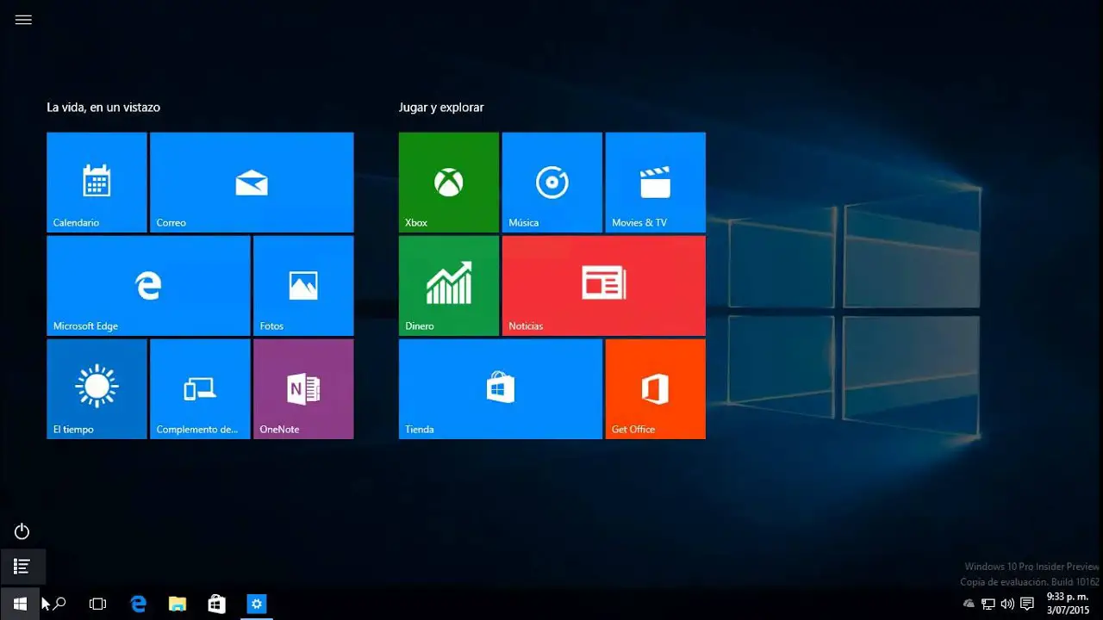
Task: Launch Microsoft Edge tile
Action: [x=148, y=285]
